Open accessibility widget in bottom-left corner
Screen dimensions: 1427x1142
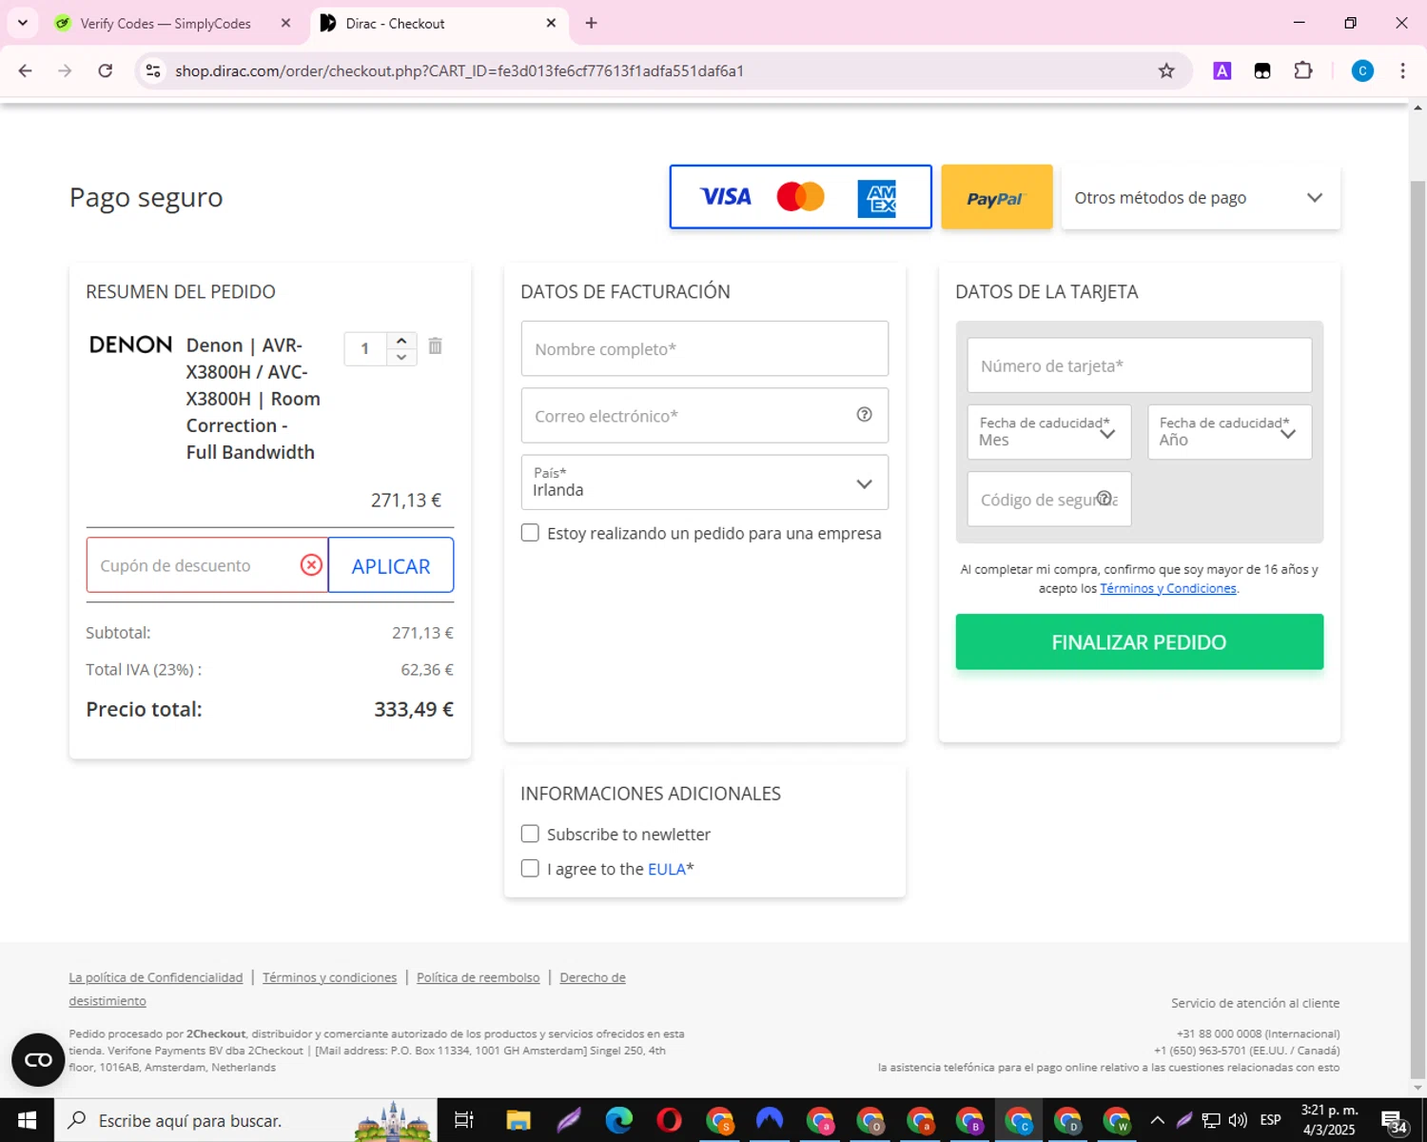[x=38, y=1059]
